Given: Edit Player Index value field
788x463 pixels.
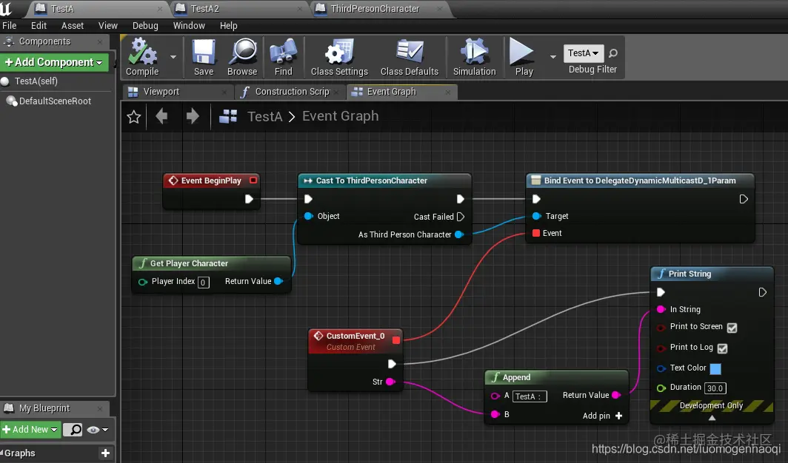Looking at the screenshot, I should tap(203, 283).
